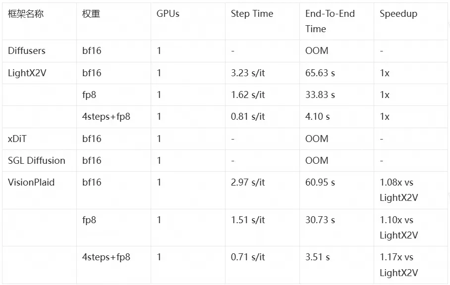Image resolution: width=450 pixels, height=285 pixels.
Task: Select the "Diffusers" framework cell
Action: [27, 51]
